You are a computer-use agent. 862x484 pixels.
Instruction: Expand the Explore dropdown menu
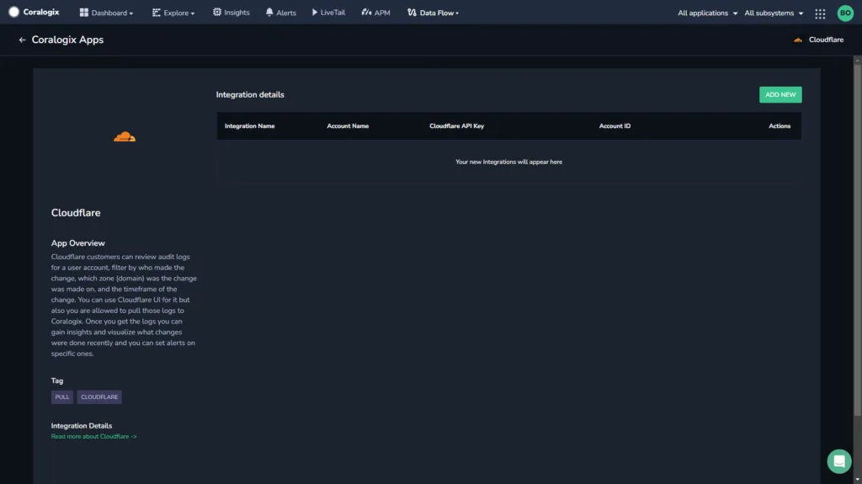pyautogui.click(x=173, y=13)
